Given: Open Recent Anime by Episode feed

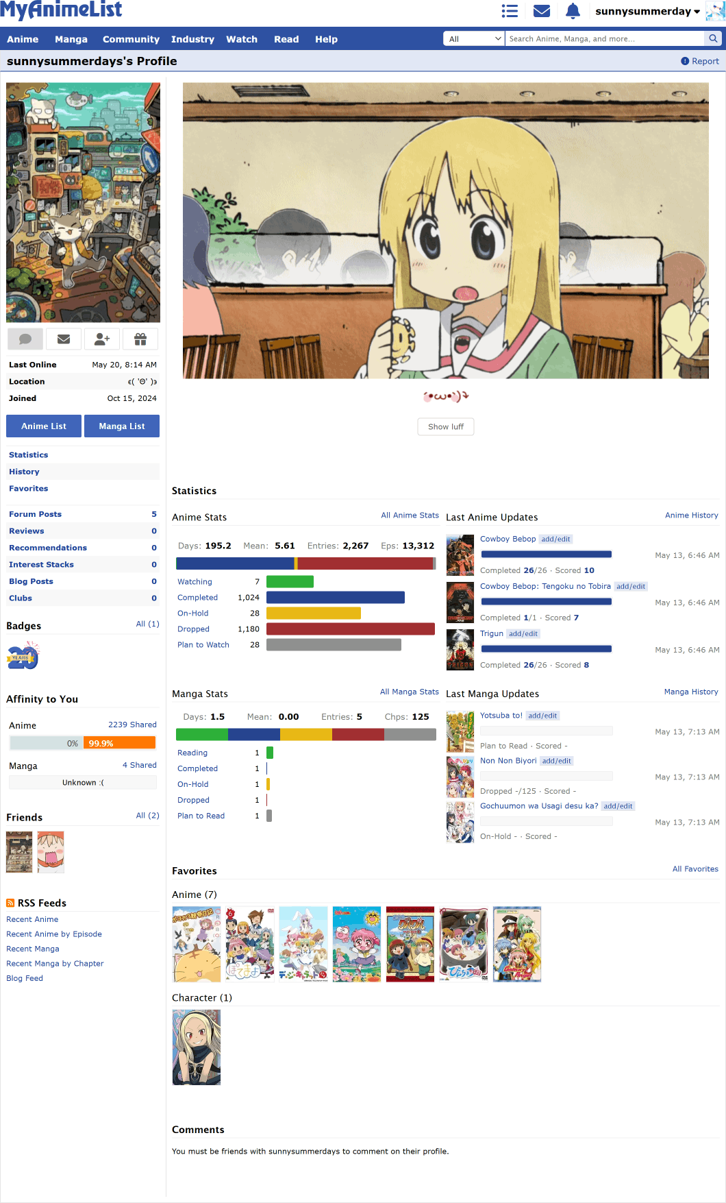Looking at the screenshot, I should point(54,934).
